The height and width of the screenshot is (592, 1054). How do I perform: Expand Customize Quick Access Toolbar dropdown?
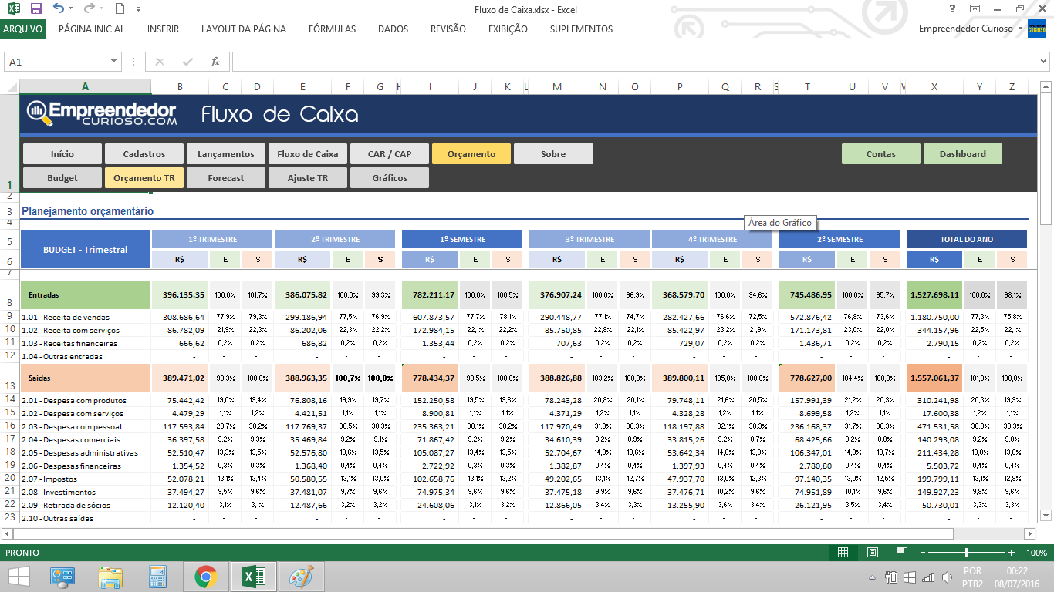tap(138, 9)
